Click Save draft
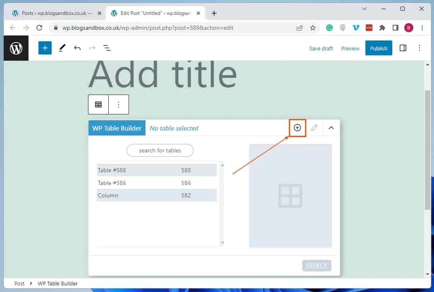The width and height of the screenshot is (434, 292). (x=321, y=48)
